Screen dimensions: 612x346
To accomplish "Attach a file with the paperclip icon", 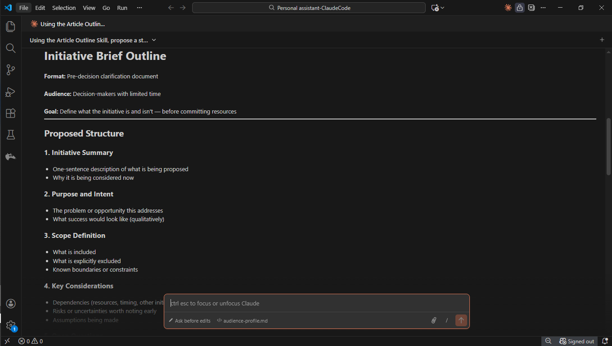I will coord(434,320).
